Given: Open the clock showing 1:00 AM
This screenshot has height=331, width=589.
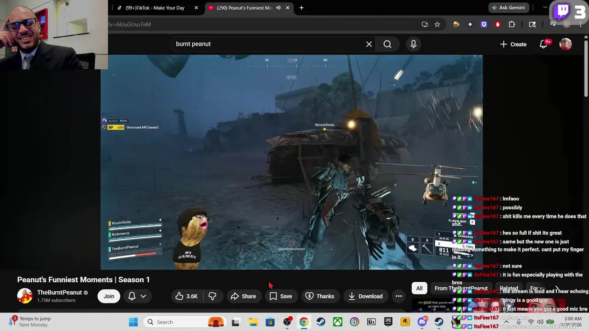Looking at the screenshot, I should pos(573,319).
